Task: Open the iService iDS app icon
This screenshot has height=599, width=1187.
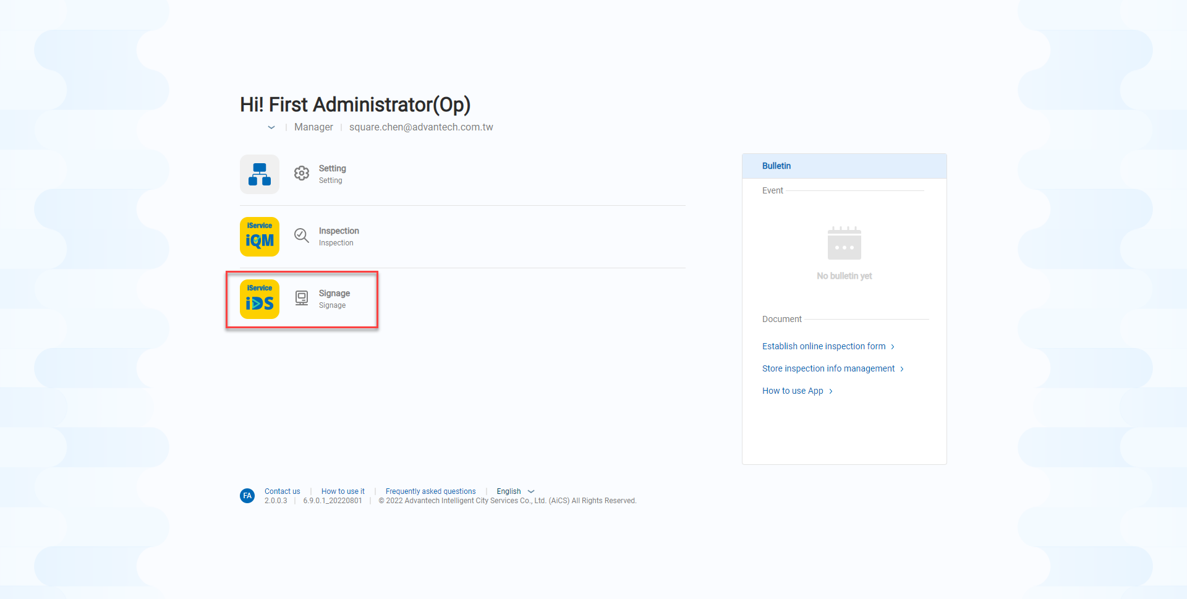Action: (x=260, y=299)
